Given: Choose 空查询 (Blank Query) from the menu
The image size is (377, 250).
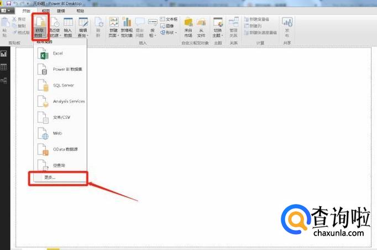Looking at the screenshot, I should click(x=60, y=165).
